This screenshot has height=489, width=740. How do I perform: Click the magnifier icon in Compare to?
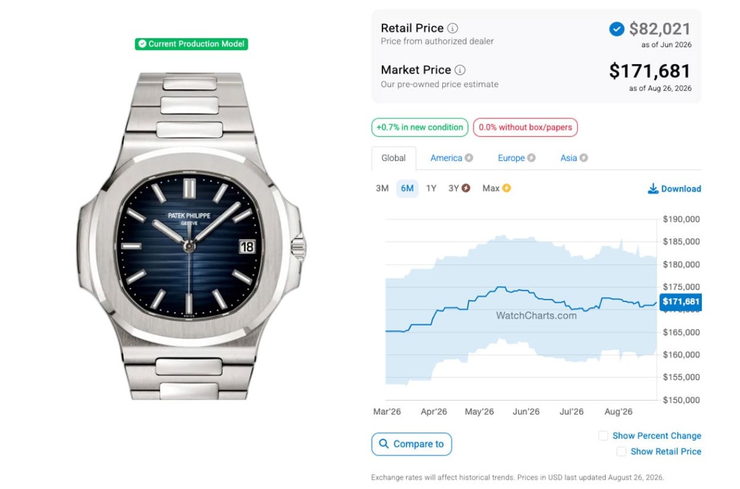(x=384, y=444)
